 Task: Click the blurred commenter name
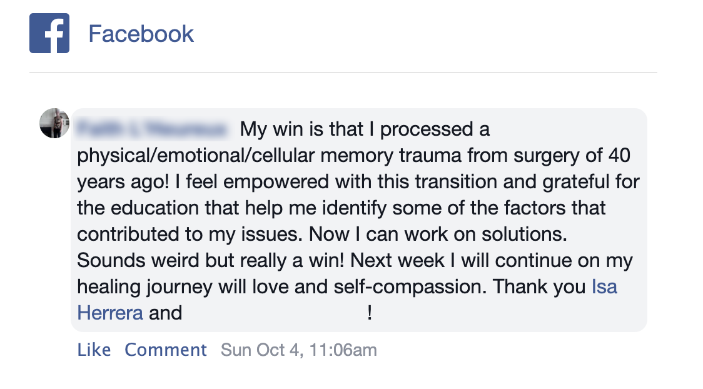coord(152,129)
